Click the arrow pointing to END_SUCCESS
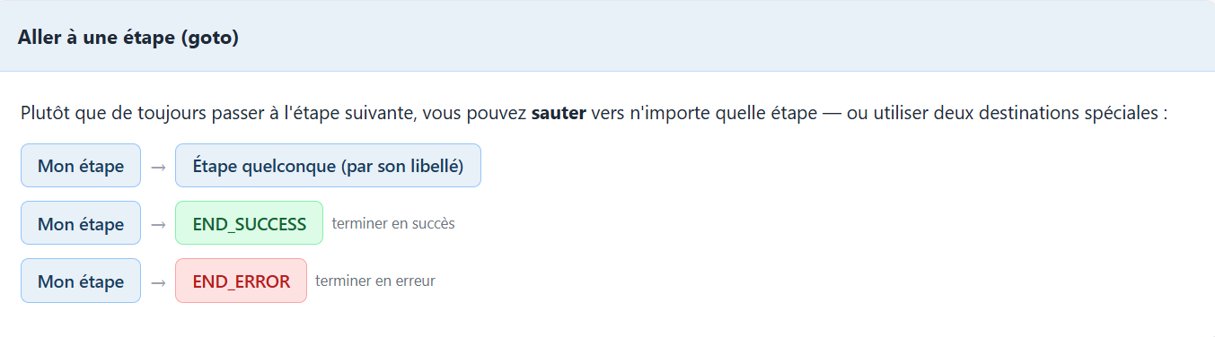The height and width of the screenshot is (337, 1215). point(158,224)
